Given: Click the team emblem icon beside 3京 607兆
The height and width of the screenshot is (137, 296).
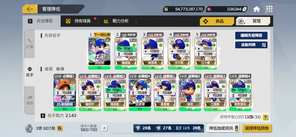Looking at the screenshot, I should pyautogui.click(x=29, y=128).
